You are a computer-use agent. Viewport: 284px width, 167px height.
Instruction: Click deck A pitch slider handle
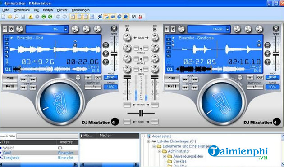[x=114, y=53]
